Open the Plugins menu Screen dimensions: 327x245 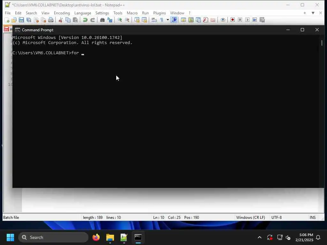pos(159,13)
